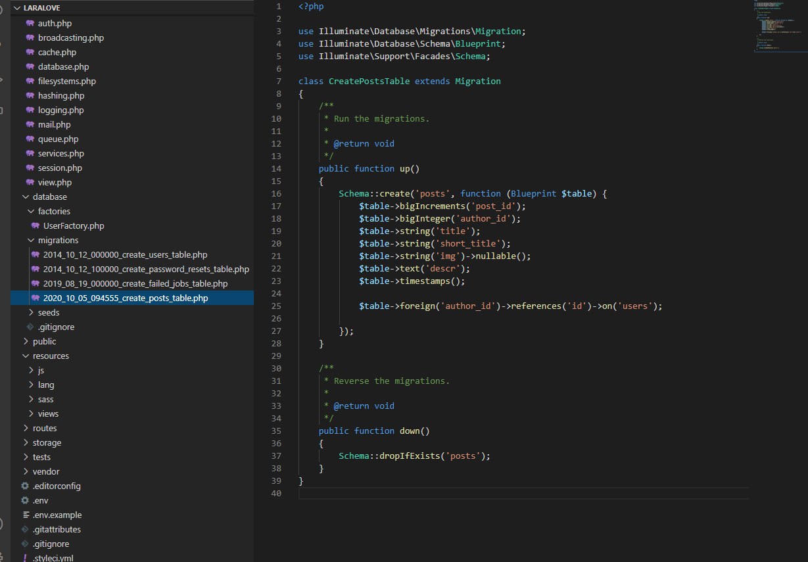Open cache.php file
Viewport: 808px width, 562px height.
pyautogui.click(x=59, y=52)
